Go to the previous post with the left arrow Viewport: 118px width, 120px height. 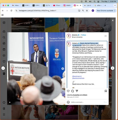tap(3, 68)
